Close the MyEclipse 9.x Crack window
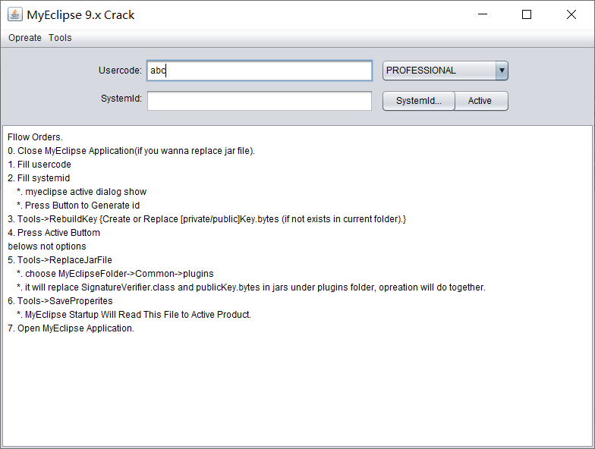The image size is (595, 449). tap(571, 15)
